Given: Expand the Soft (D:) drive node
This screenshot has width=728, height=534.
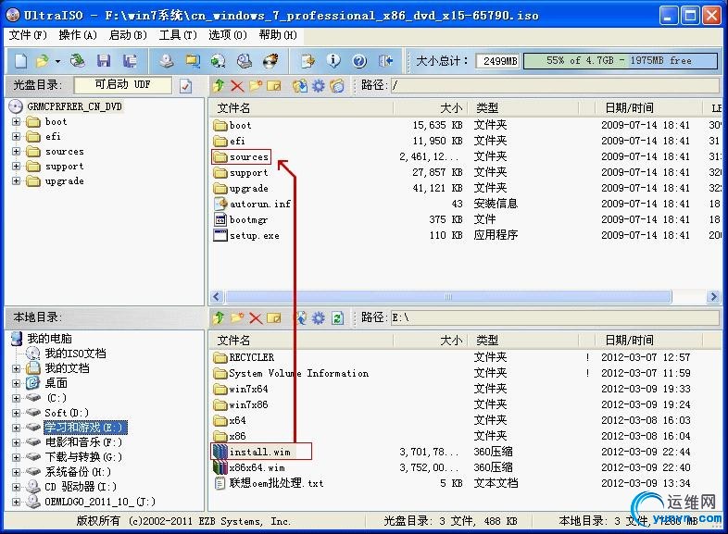Looking at the screenshot, I should [17, 413].
